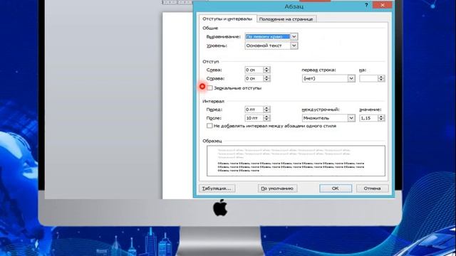Click the Образец paragraph preview box
The image size is (456, 256).
[x=296, y=161]
